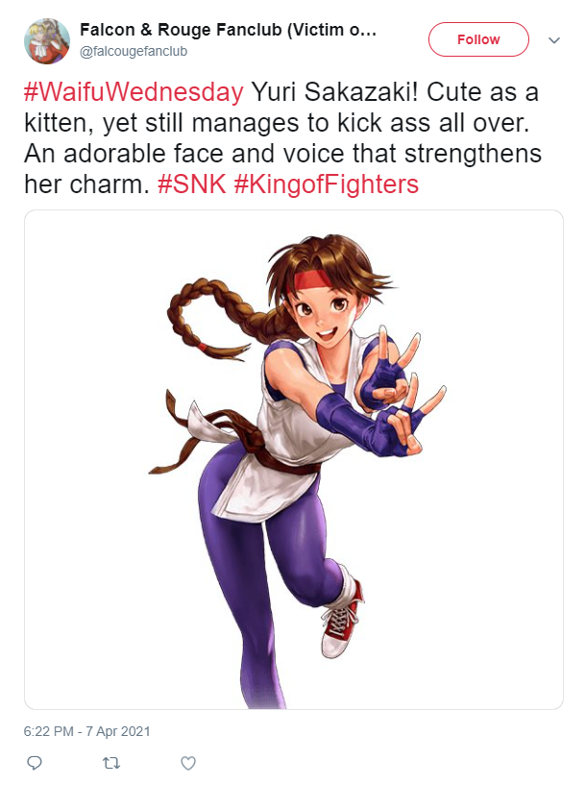Expand the tweet options chevron
Image resolution: width=585 pixels, height=785 pixels.
coord(554,40)
